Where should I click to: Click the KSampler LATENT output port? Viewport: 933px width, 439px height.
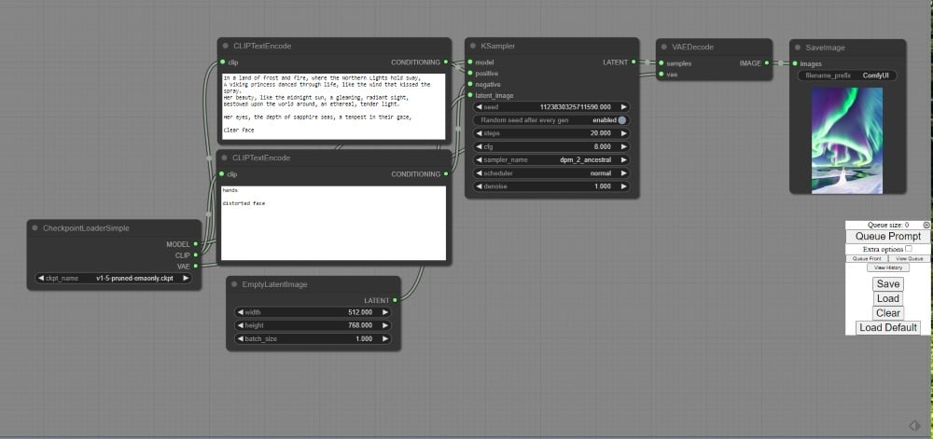coord(634,62)
